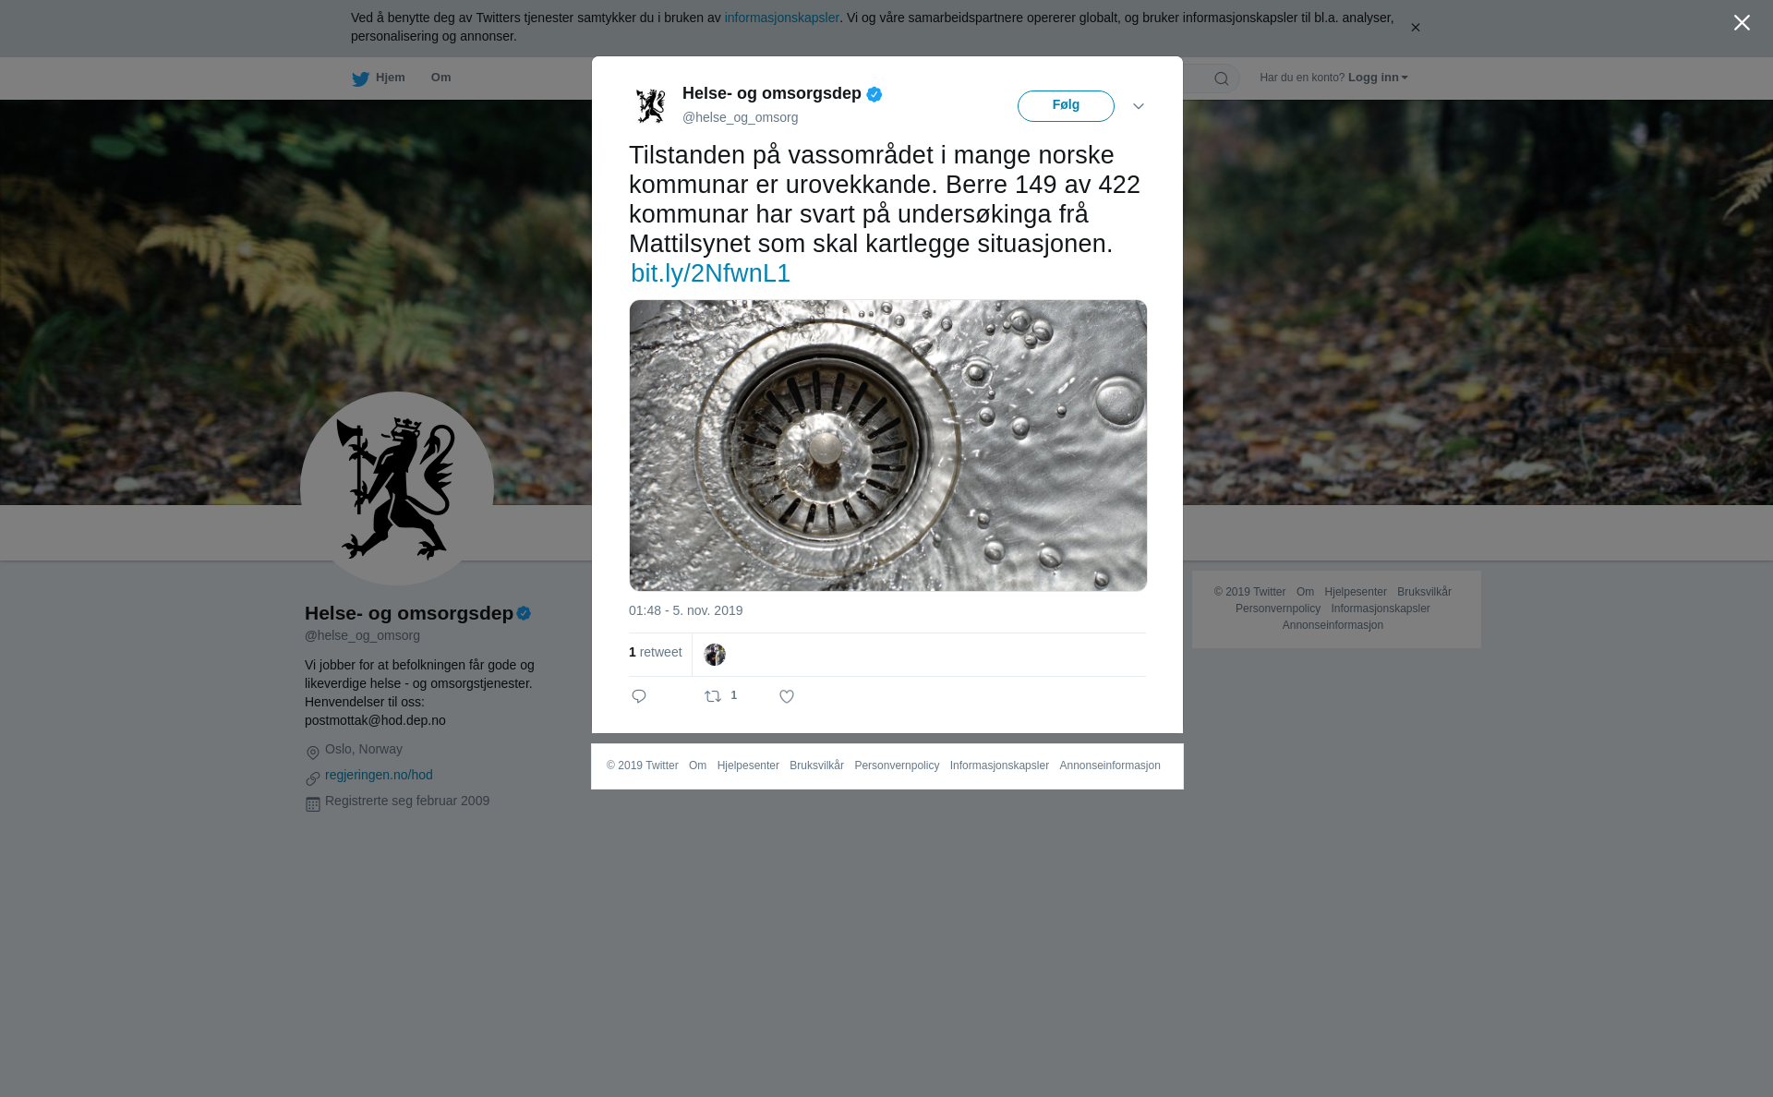The height and width of the screenshot is (1097, 1773).
Task: Click the reply speech bubble icon
Action: (x=639, y=696)
